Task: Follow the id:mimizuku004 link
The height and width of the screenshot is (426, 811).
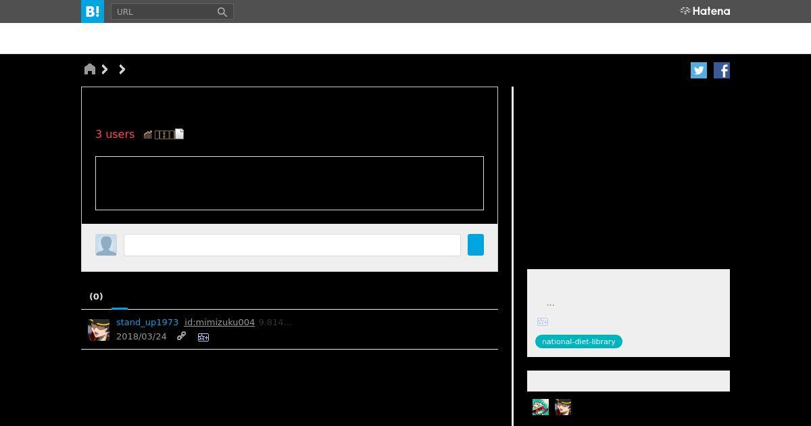Action: point(220,323)
